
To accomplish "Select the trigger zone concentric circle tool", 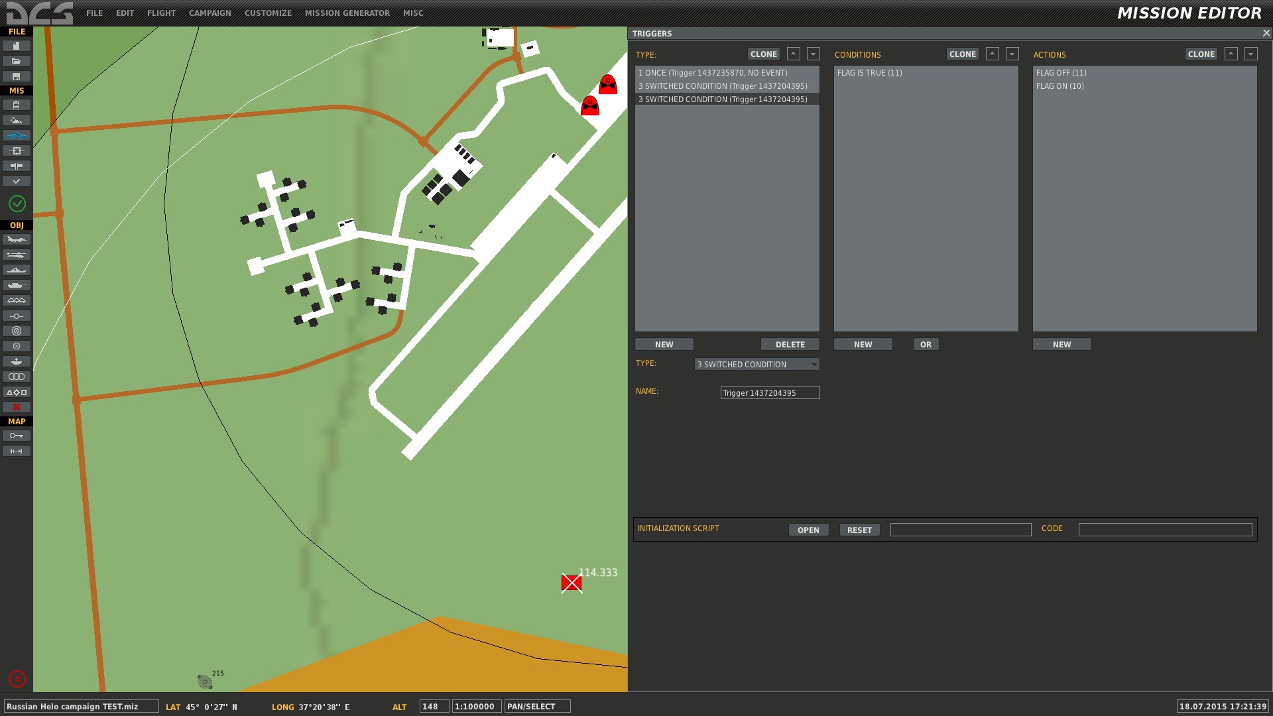I will click(x=17, y=331).
